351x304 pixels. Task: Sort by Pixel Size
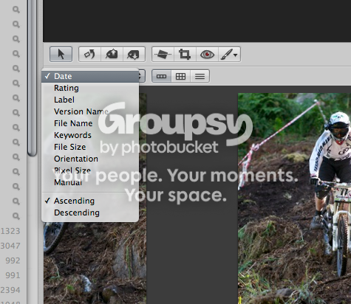90,170
